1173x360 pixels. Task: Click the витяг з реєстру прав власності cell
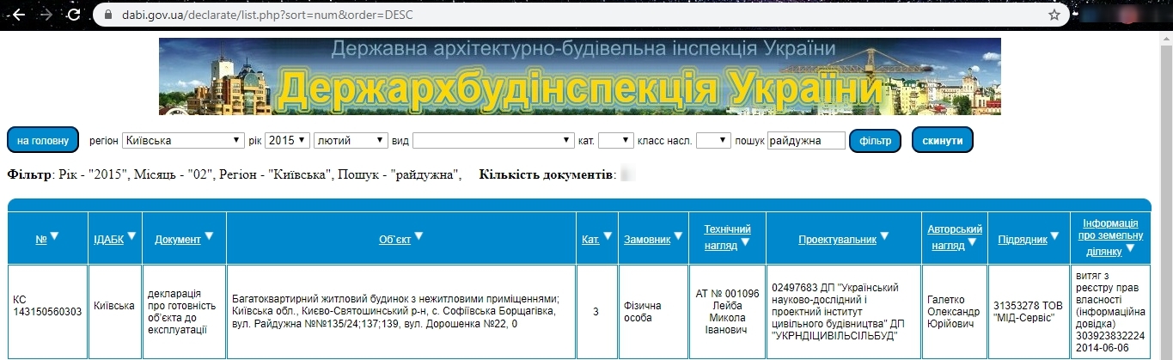click(1110, 312)
